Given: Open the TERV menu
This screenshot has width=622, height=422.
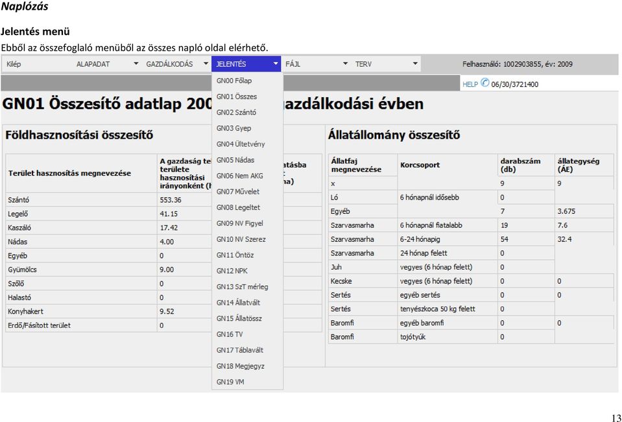Looking at the screenshot, I should [x=363, y=64].
